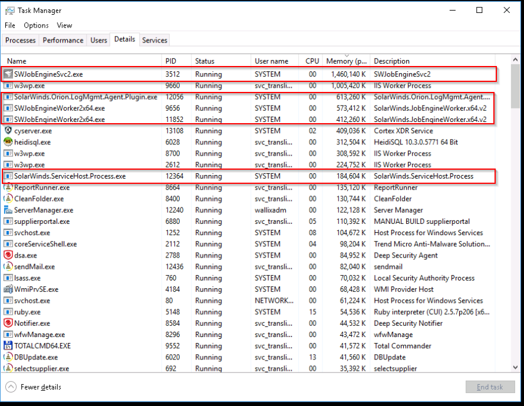The image size is (524, 406).
Task: Click the Cortex XDR Service description
Action: [403, 131]
